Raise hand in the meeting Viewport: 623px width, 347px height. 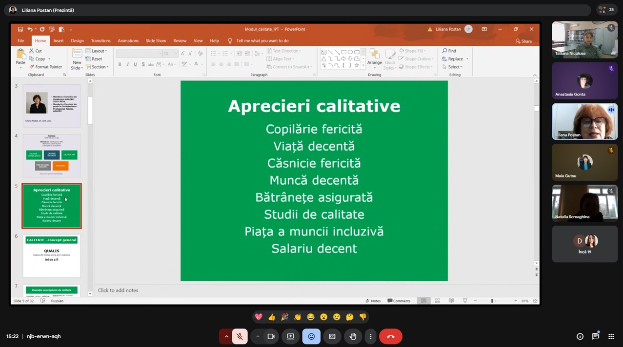(x=353, y=336)
